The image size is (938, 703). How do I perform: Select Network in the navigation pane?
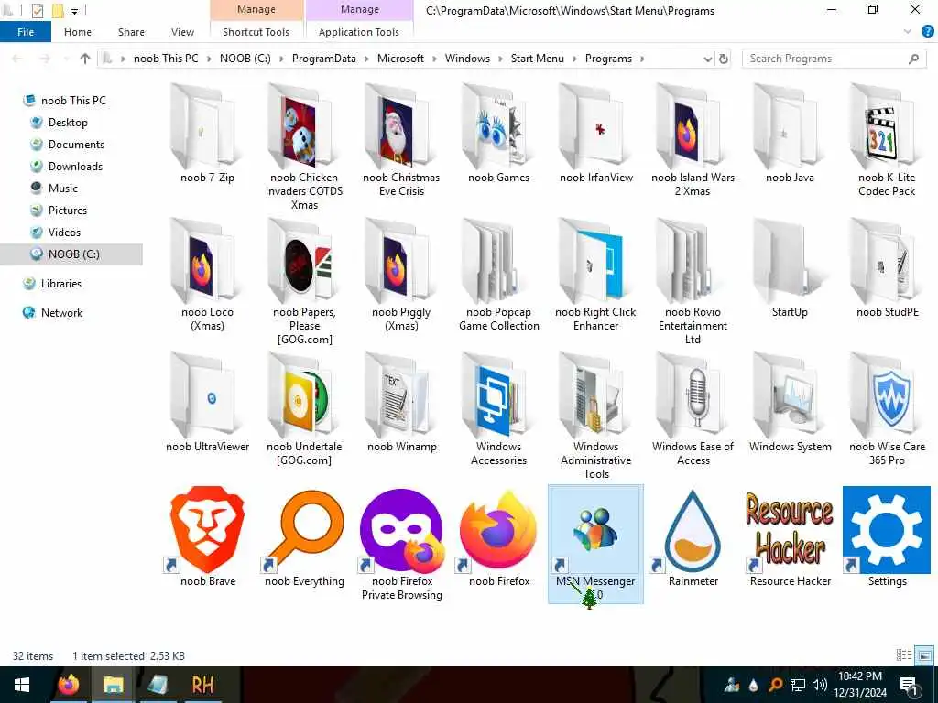[x=61, y=313]
